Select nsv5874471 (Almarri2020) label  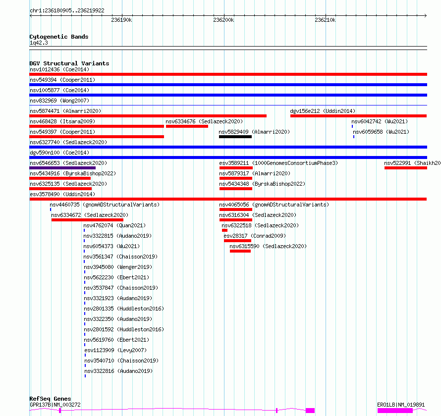pyautogui.click(x=65, y=111)
